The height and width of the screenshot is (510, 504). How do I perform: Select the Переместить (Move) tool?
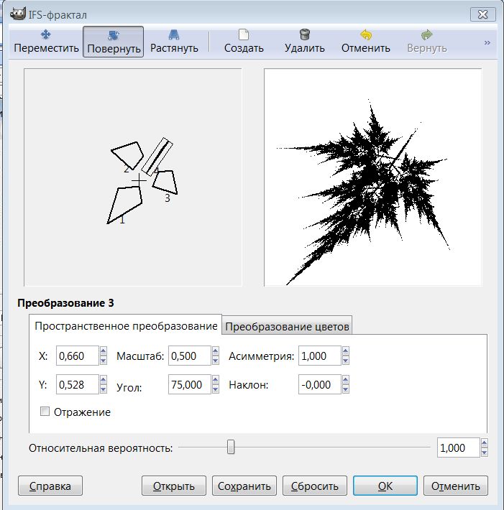pyautogui.click(x=46, y=41)
